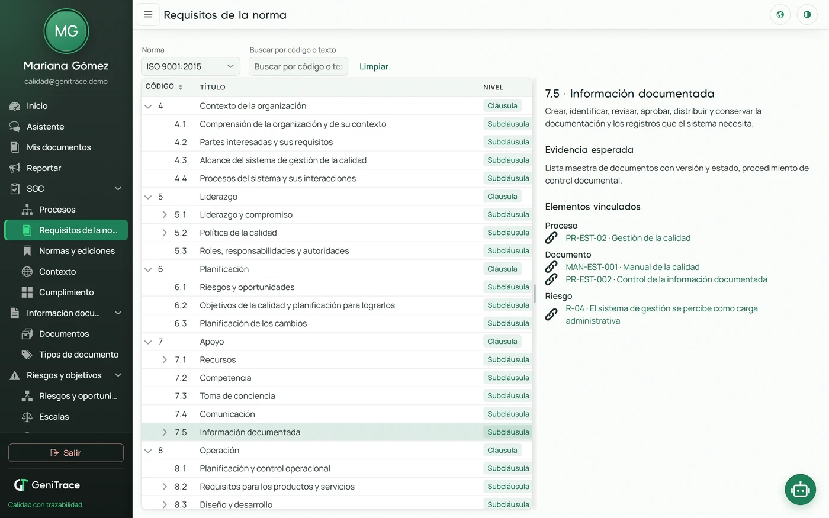
Task: Focus the Buscar por código o texto field
Action: coord(298,66)
